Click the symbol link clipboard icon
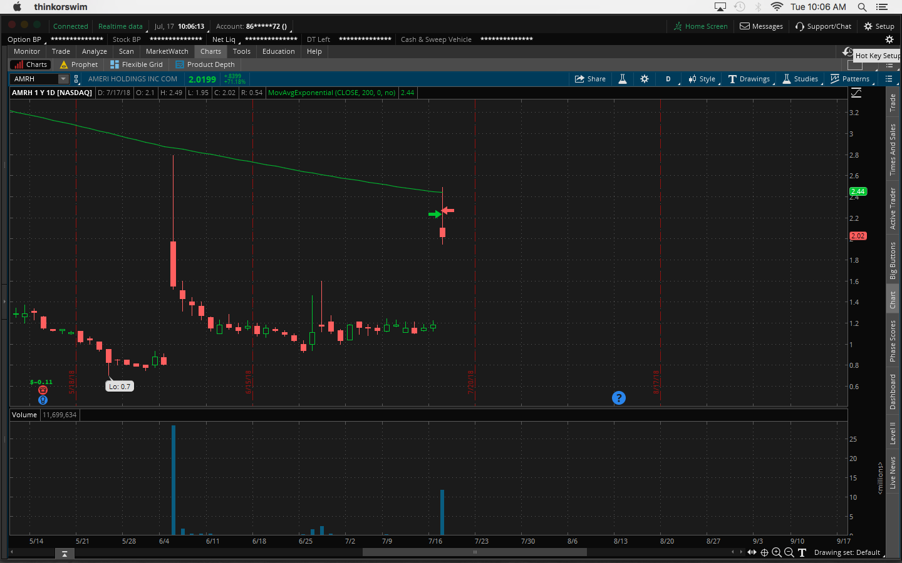Screen dimensions: 902x563 76,79
